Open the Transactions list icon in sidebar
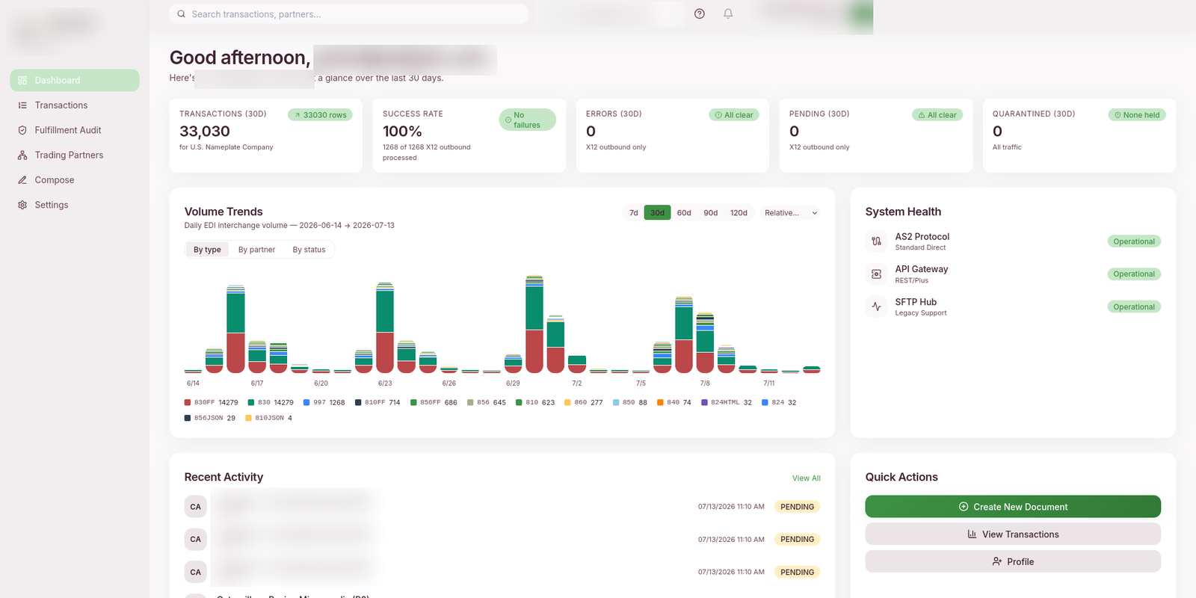Image resolution: width=1196 pixels, height=598 pixels. (22, 105)
